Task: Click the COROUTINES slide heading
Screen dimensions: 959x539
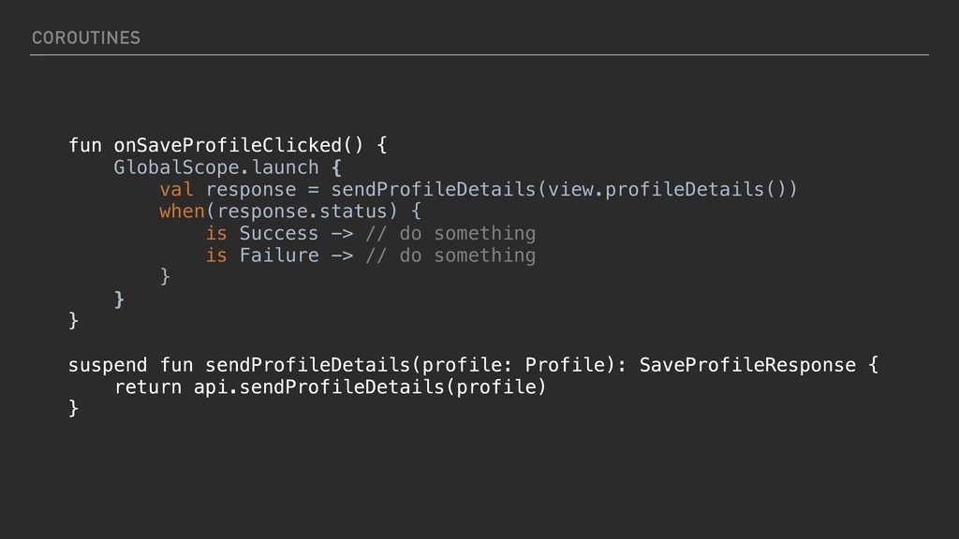Action: tap(85, 37)
